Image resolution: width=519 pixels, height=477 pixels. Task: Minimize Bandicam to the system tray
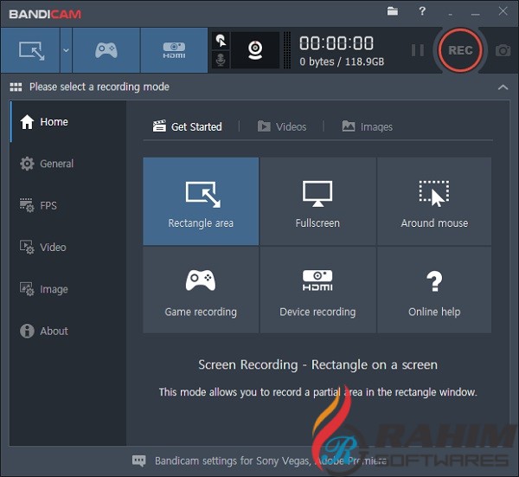[450, 14]
